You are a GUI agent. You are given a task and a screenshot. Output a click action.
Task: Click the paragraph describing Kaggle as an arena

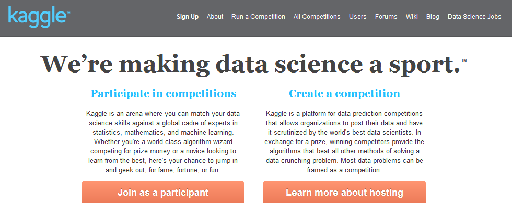[x=163, y=141]
